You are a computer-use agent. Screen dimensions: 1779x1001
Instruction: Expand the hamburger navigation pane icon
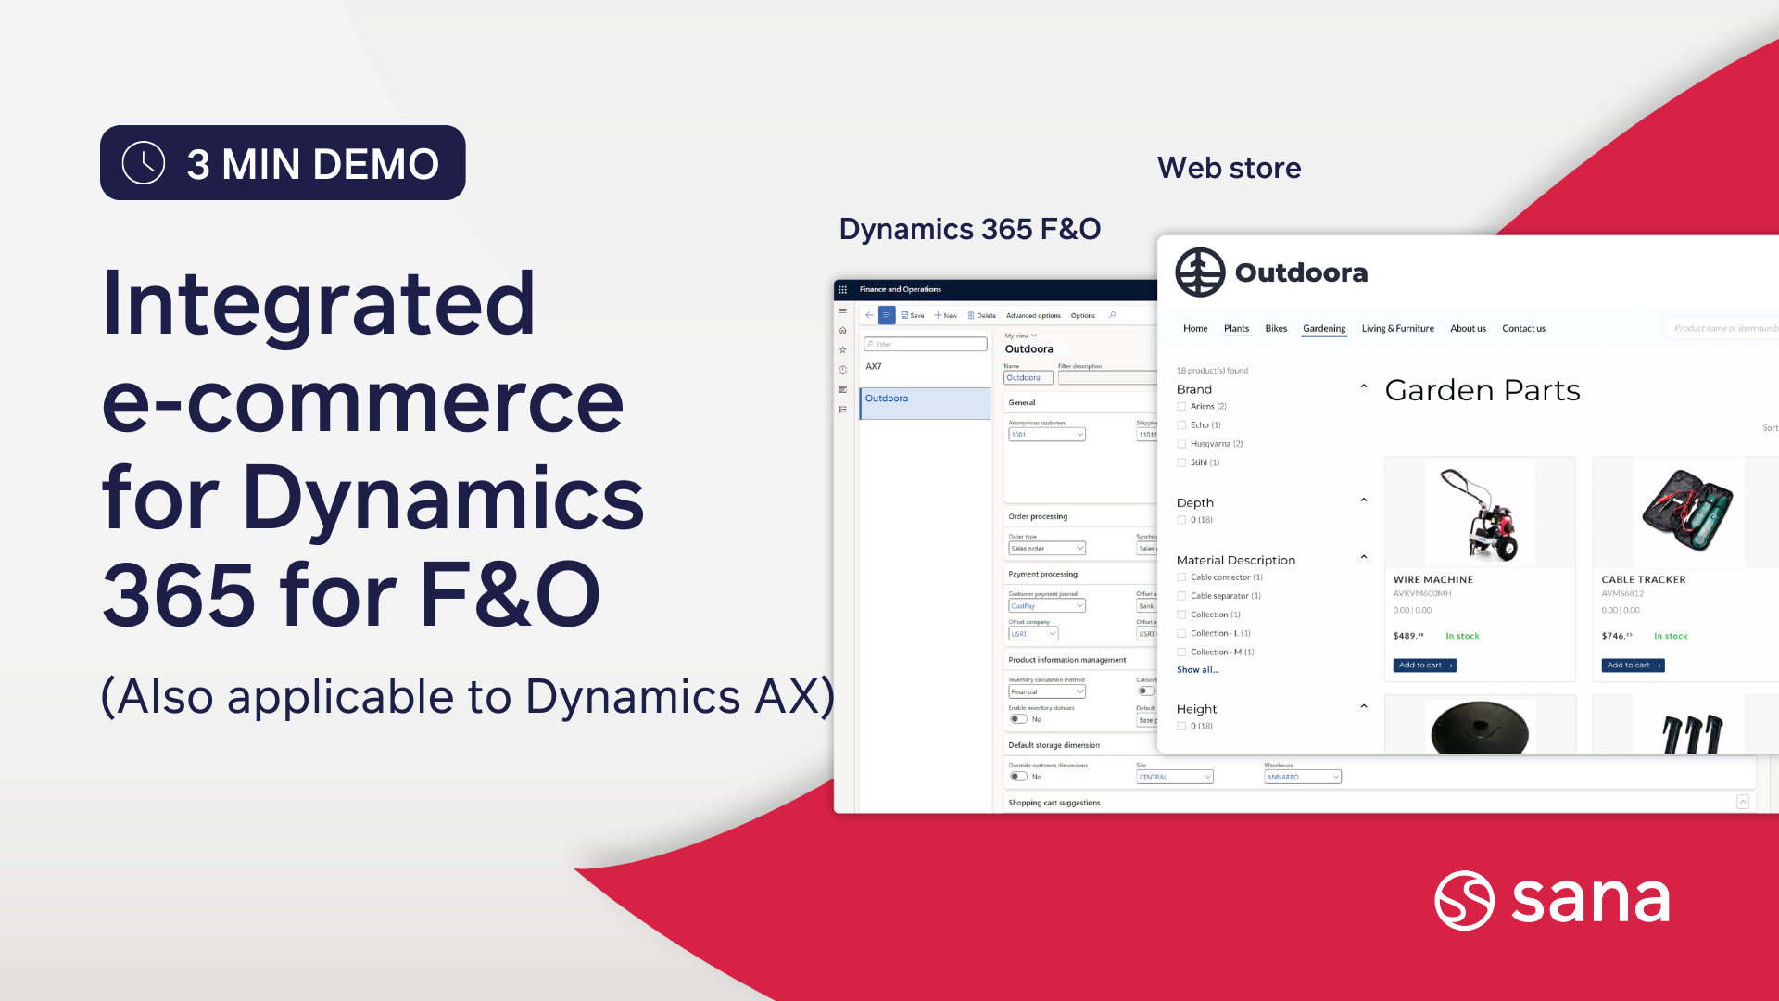[x=842, y=311]
